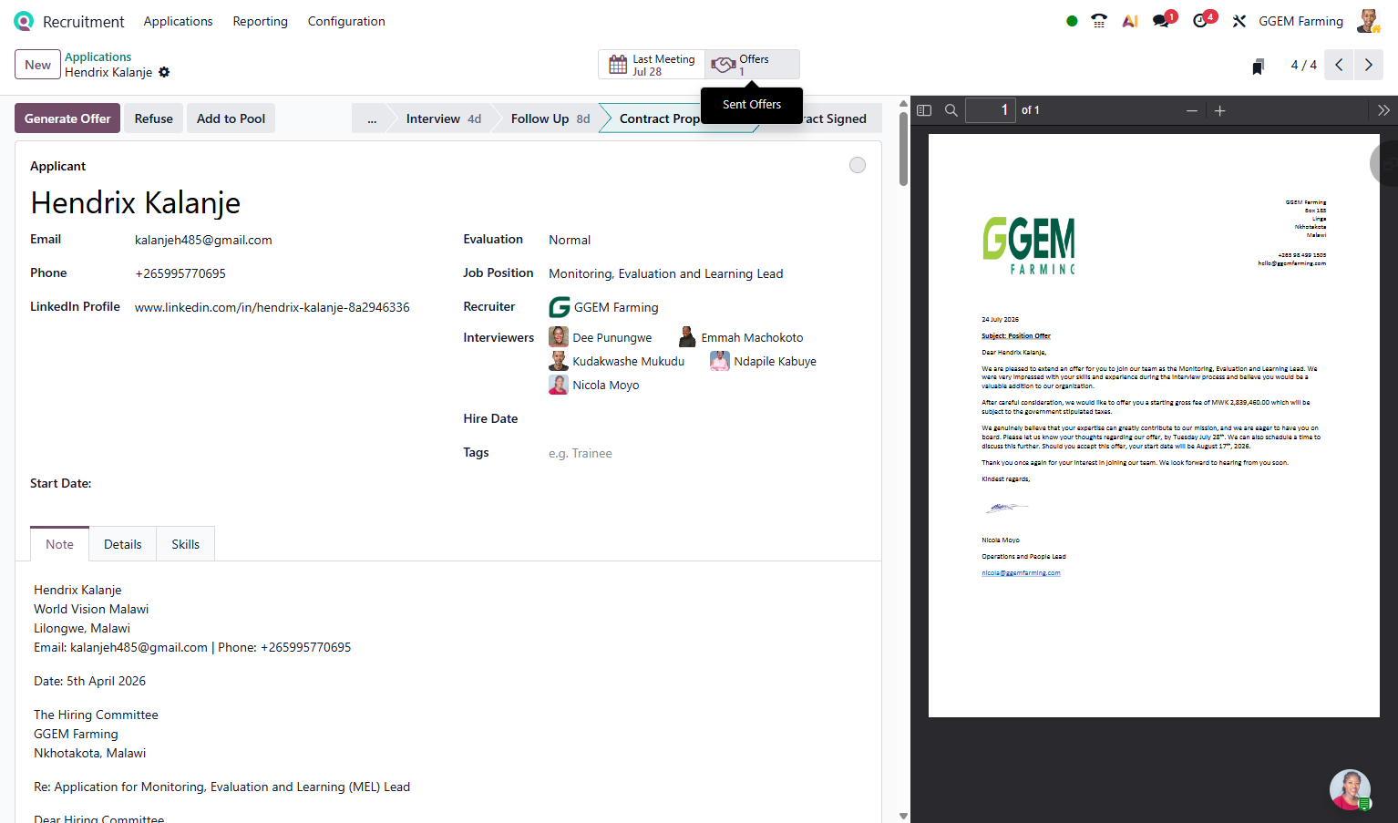Click the Recruitment app logo icon
The image size is (1398, 823).
(x=24, y=21)
